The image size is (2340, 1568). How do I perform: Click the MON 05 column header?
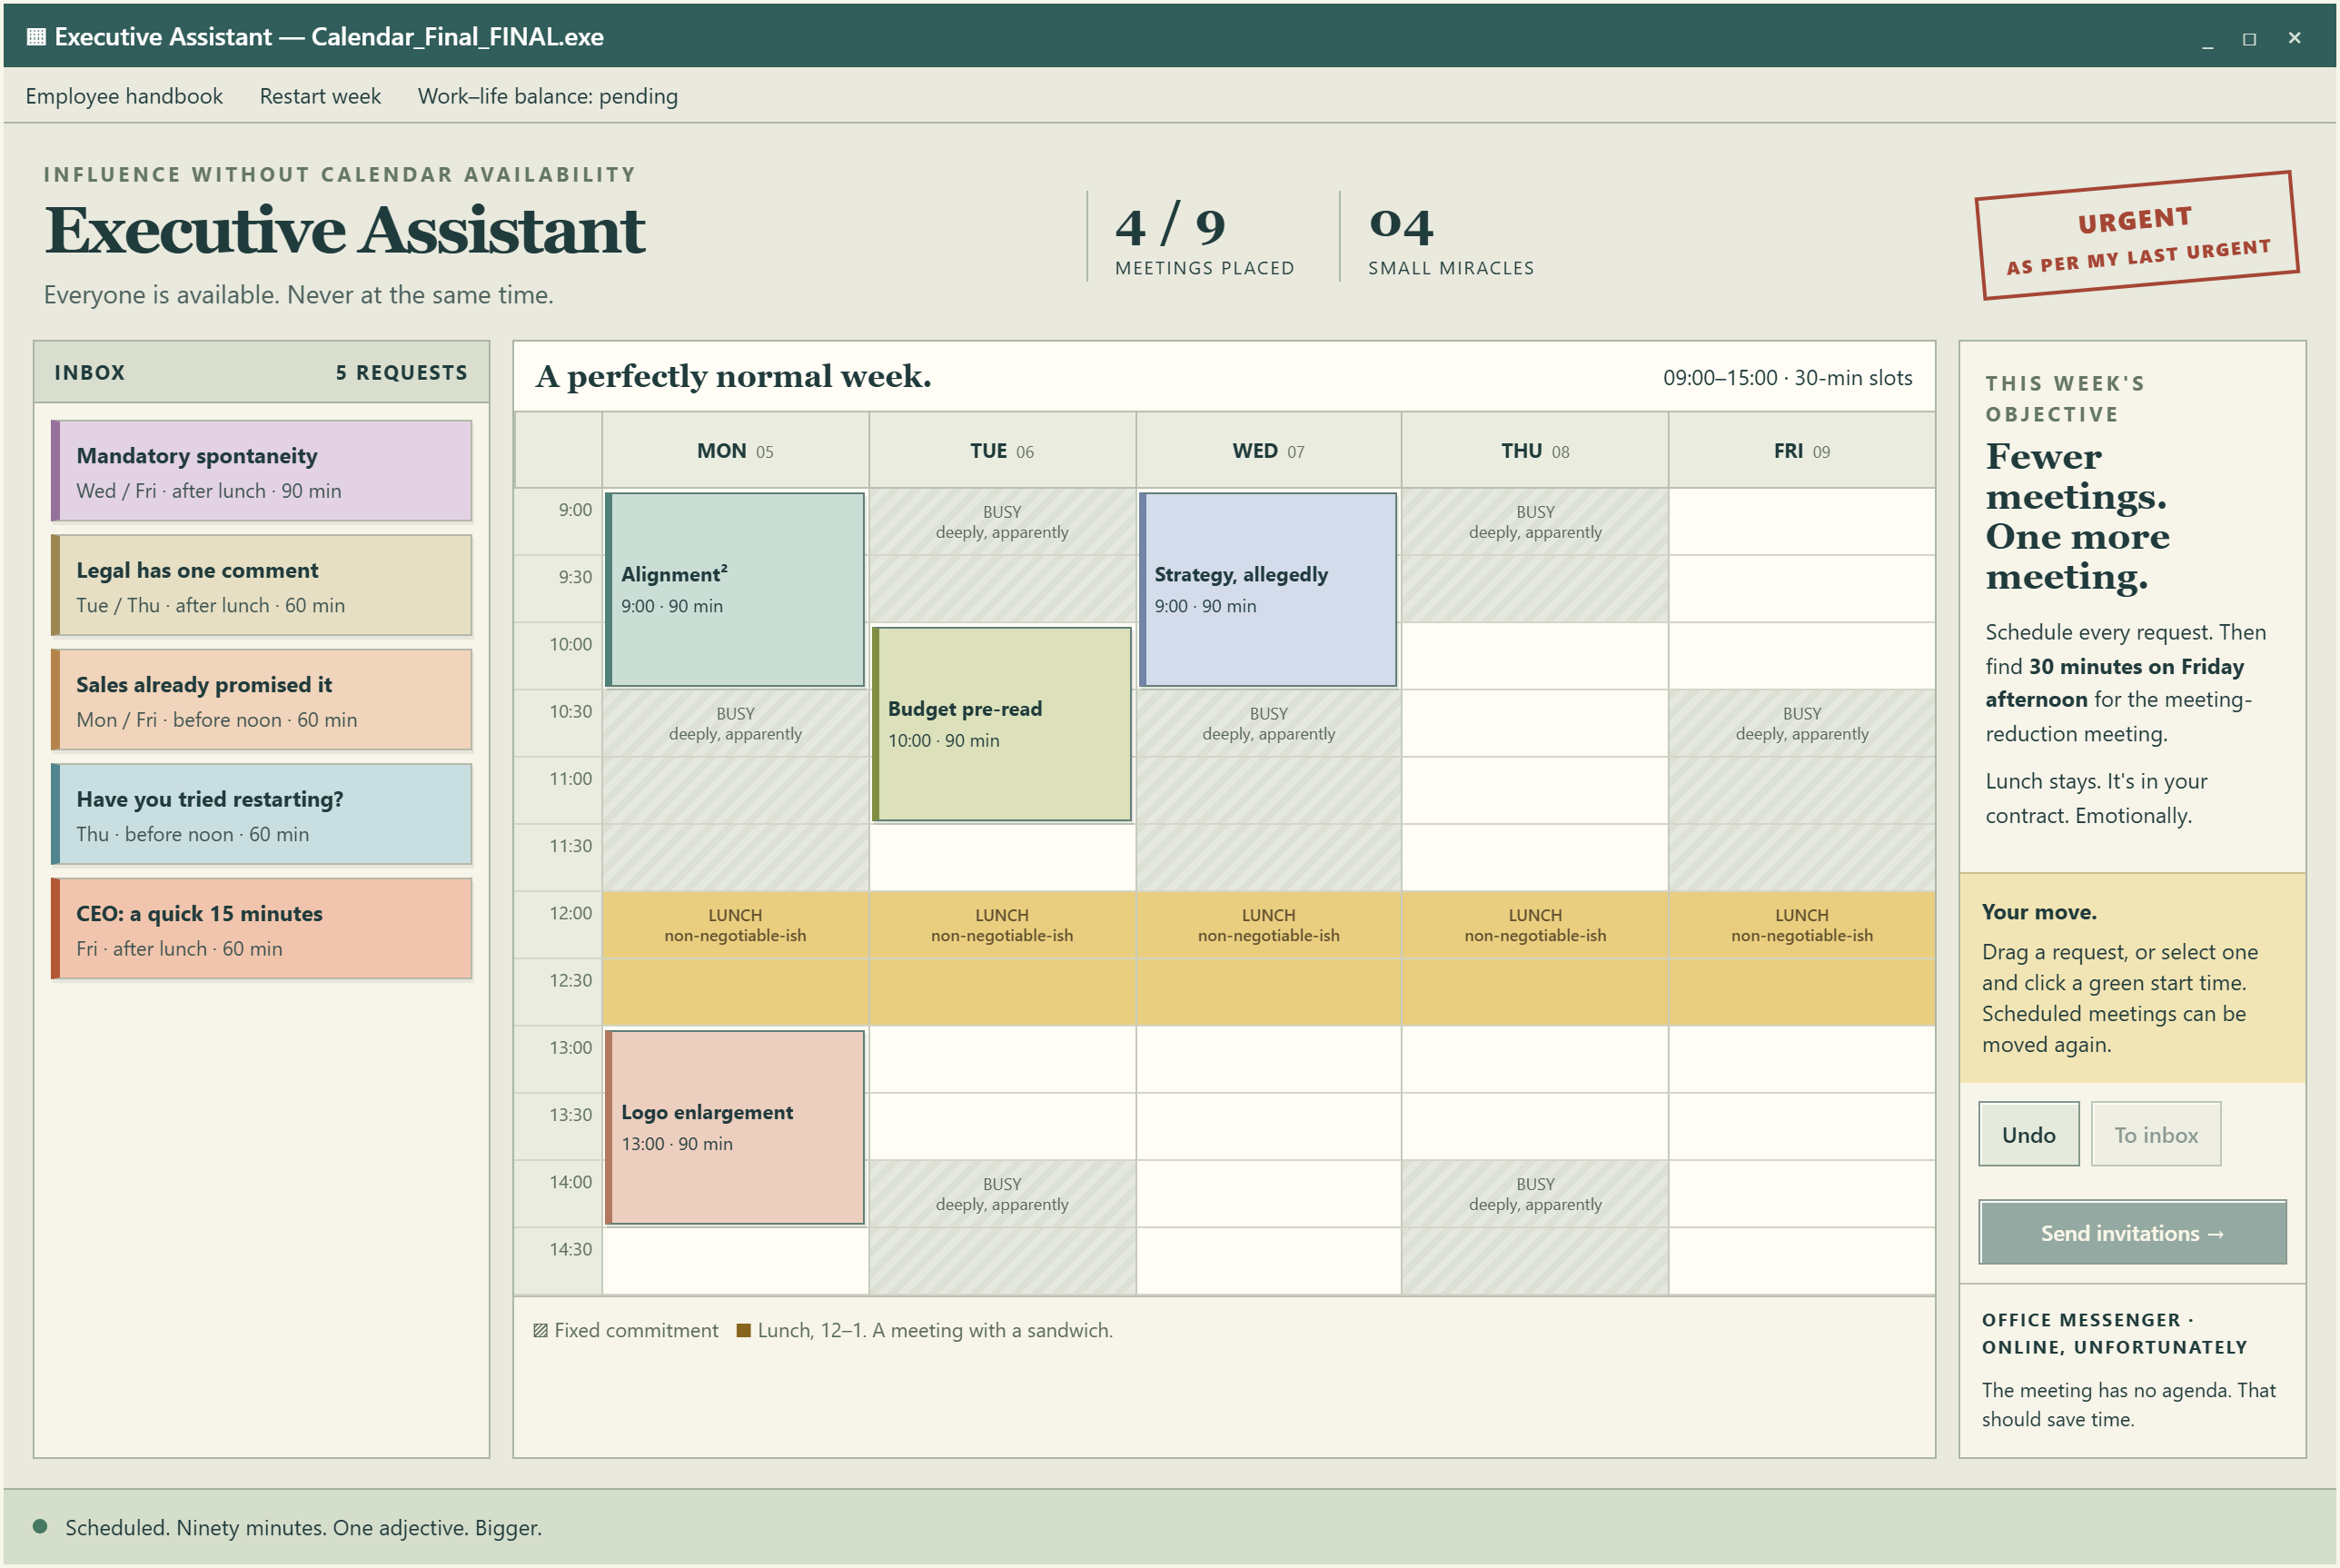[735, 451]
